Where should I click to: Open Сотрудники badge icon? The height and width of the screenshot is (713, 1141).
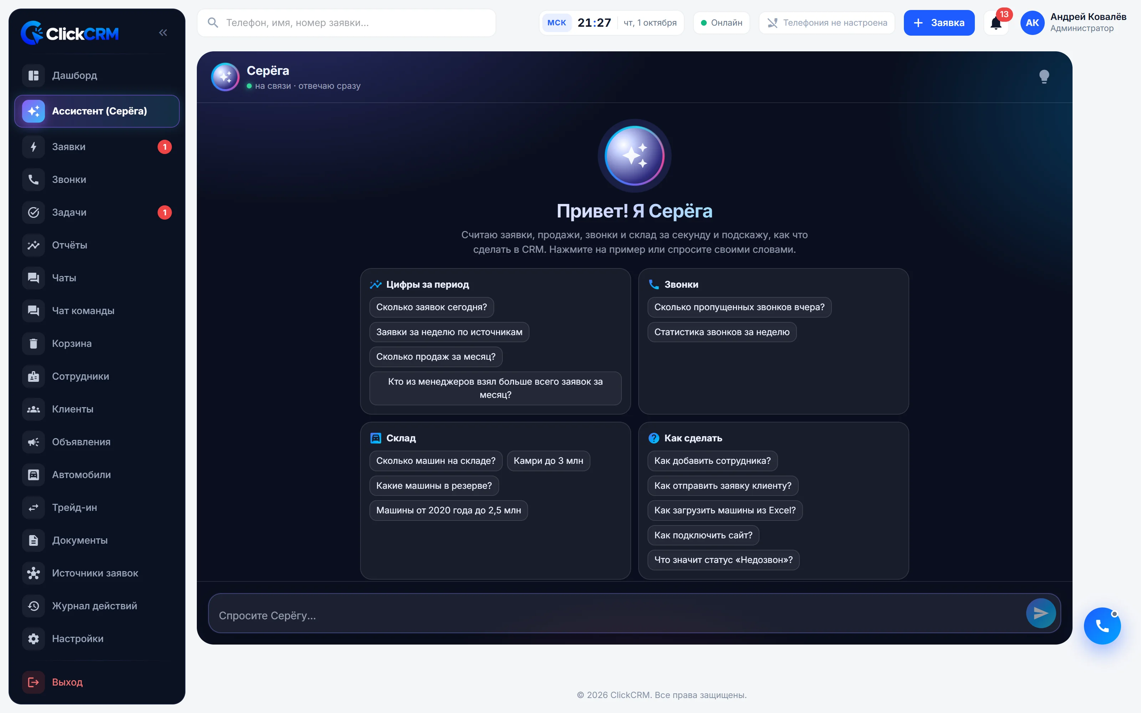click(x=34, y=376)
